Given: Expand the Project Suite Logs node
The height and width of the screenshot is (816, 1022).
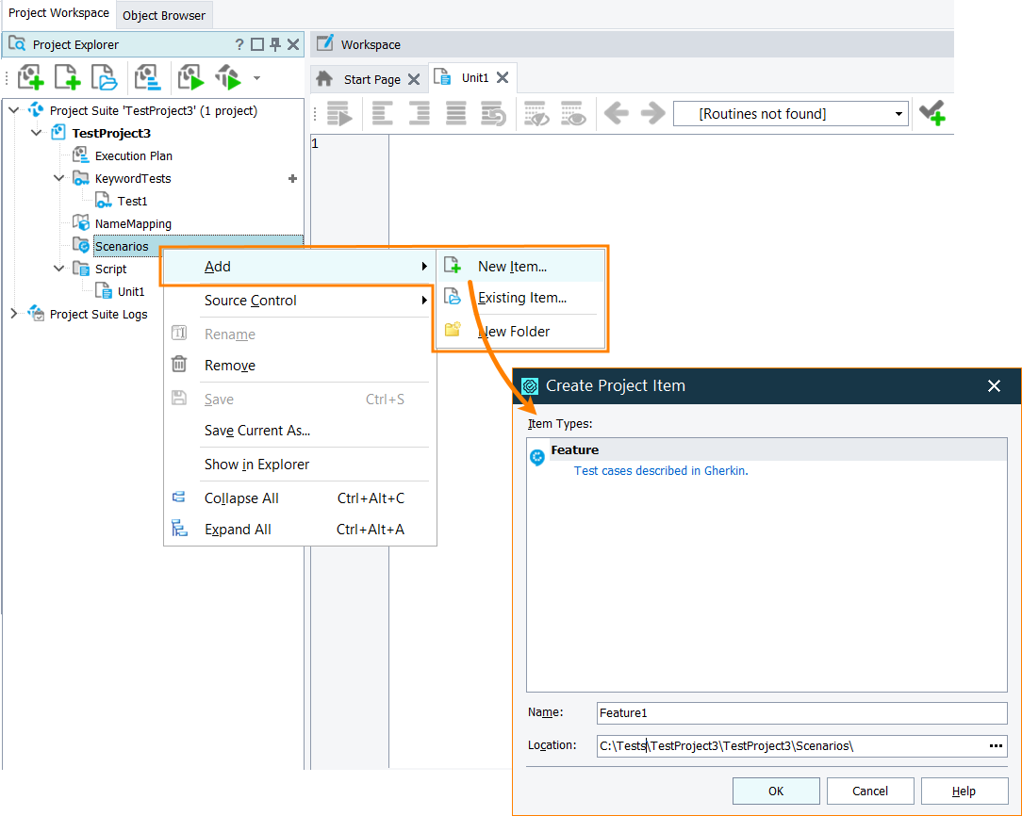Looking at the screenshot, I should coord(13,314).
